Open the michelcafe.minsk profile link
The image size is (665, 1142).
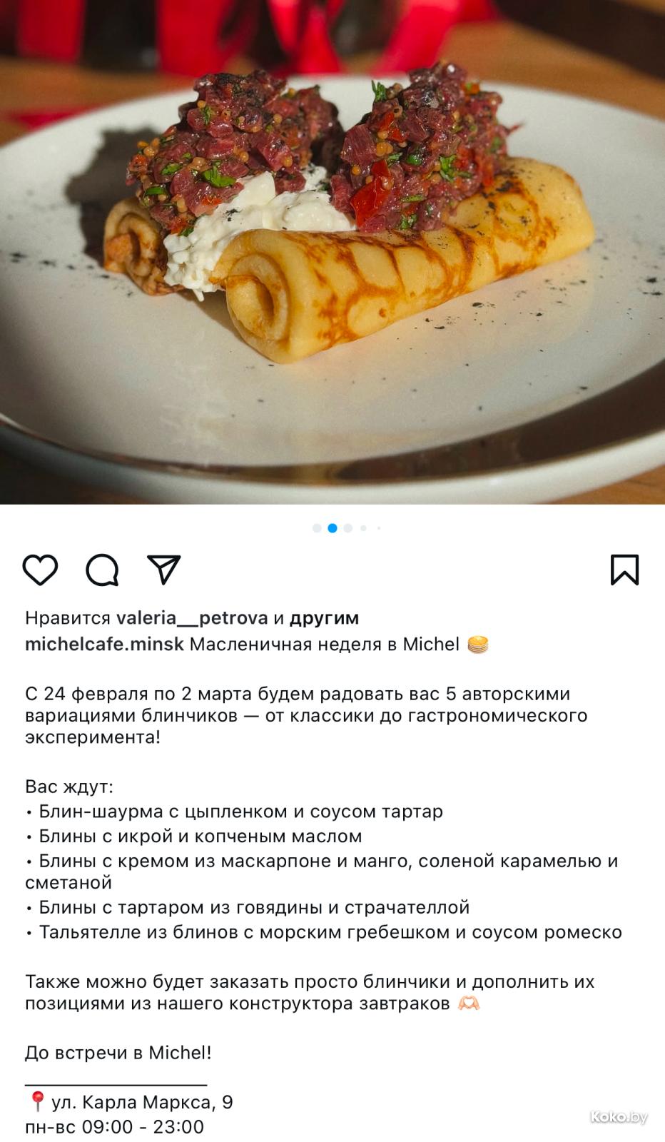coord(105,644)
